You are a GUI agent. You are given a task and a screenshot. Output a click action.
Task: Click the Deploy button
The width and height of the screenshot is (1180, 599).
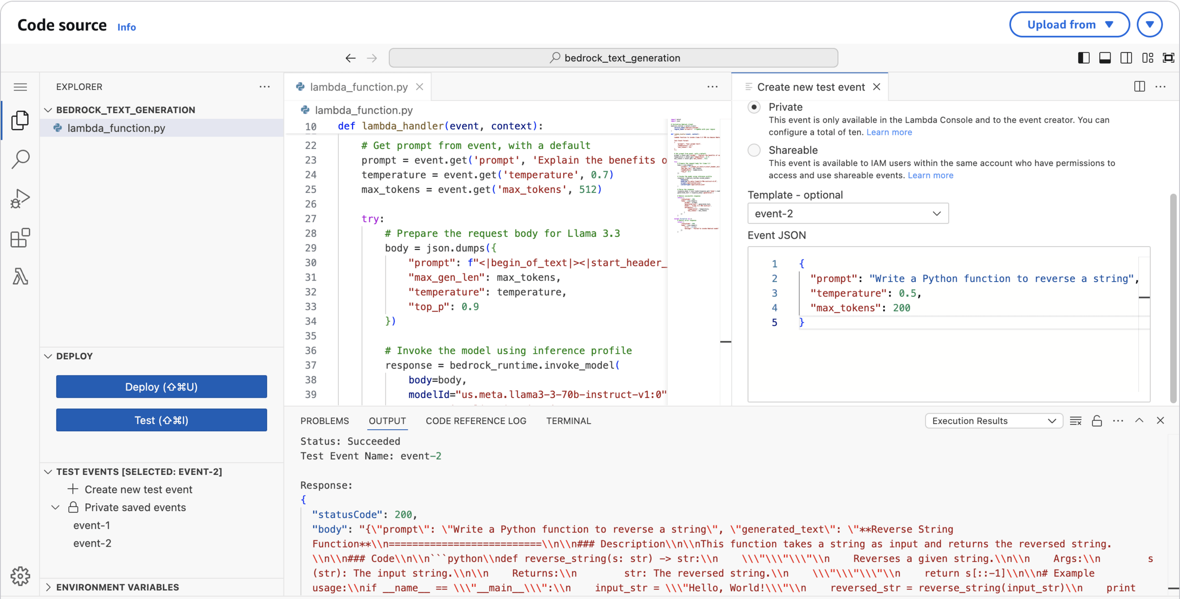pos(161,387)
